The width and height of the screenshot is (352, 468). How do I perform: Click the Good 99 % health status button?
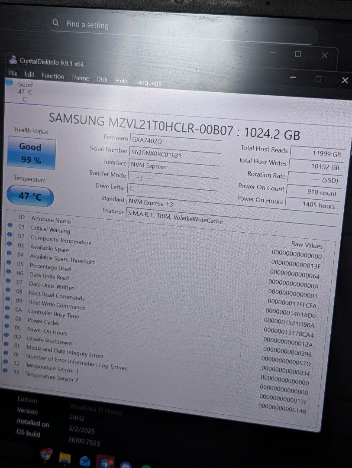32,153
